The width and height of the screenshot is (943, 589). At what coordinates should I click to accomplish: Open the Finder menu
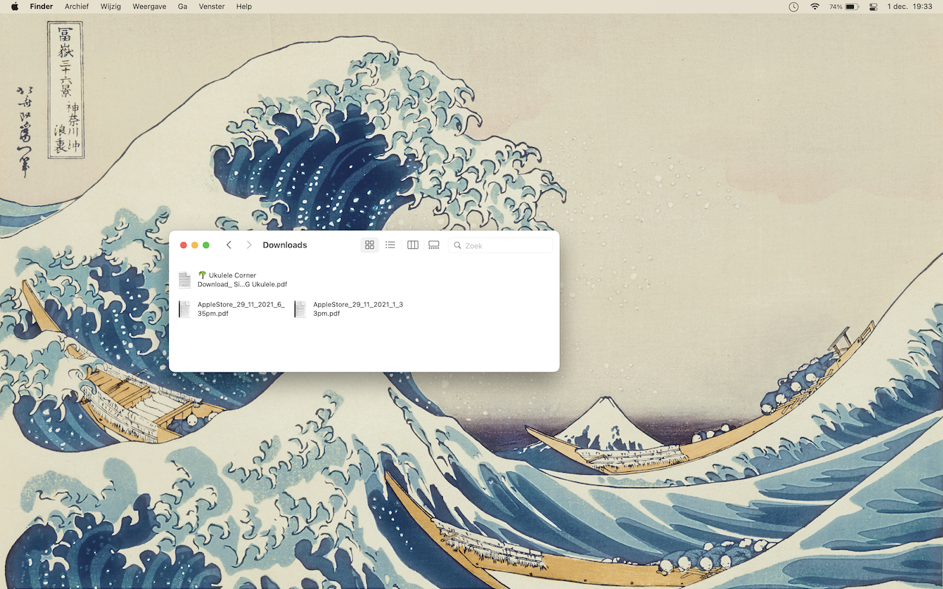[x=41, y=7]
